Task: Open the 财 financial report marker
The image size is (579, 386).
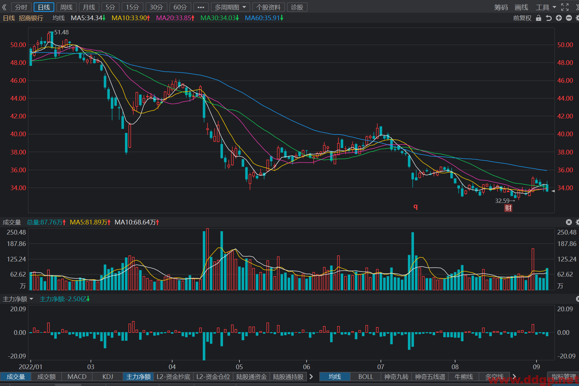Action: pos(508,208)
